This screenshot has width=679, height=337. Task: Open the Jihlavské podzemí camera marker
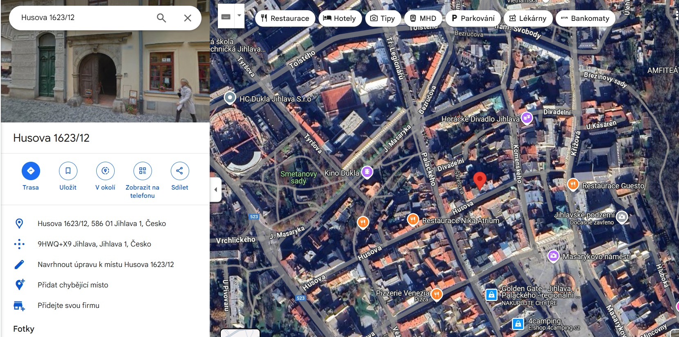point(622,217)
